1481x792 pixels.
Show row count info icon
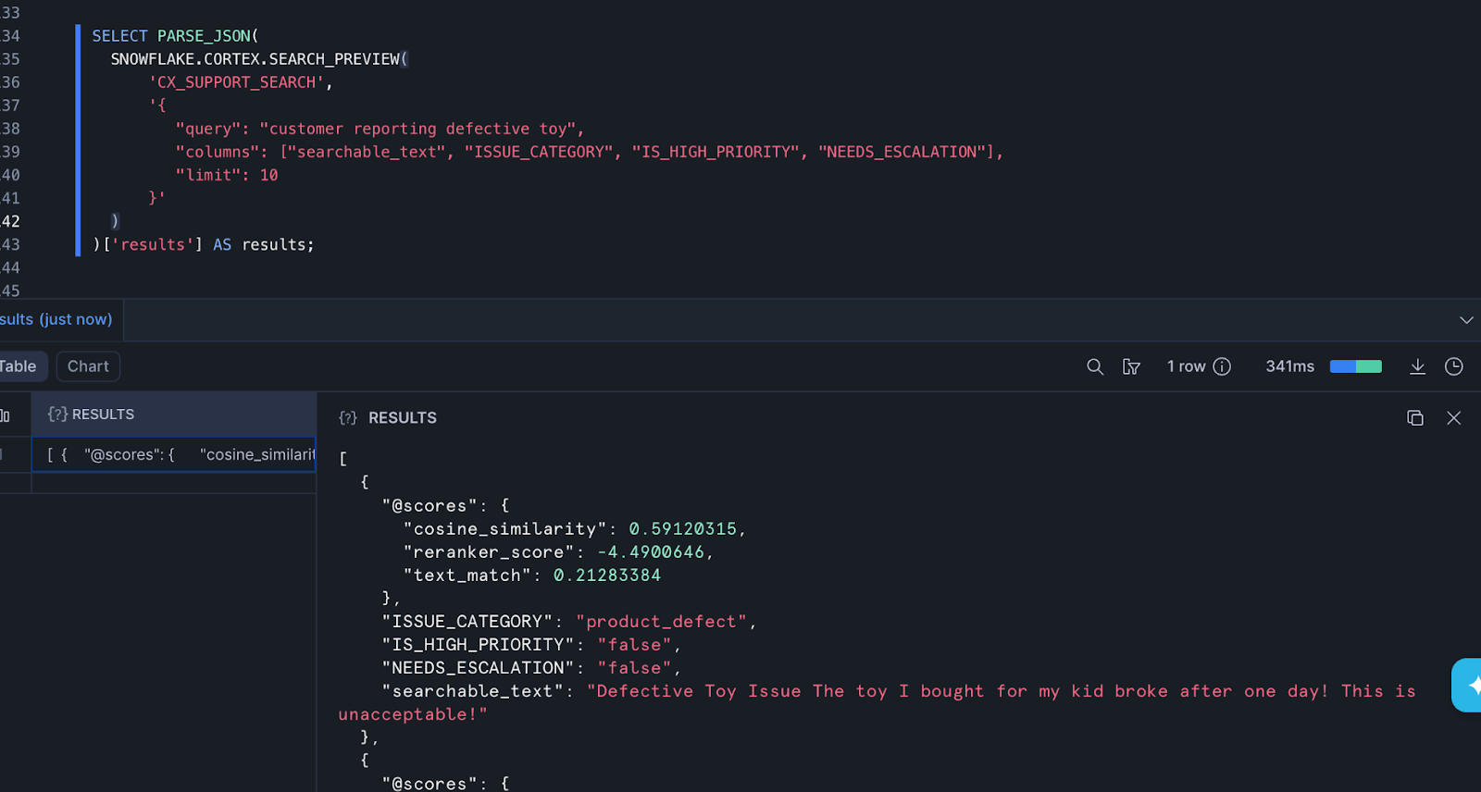1222,366
